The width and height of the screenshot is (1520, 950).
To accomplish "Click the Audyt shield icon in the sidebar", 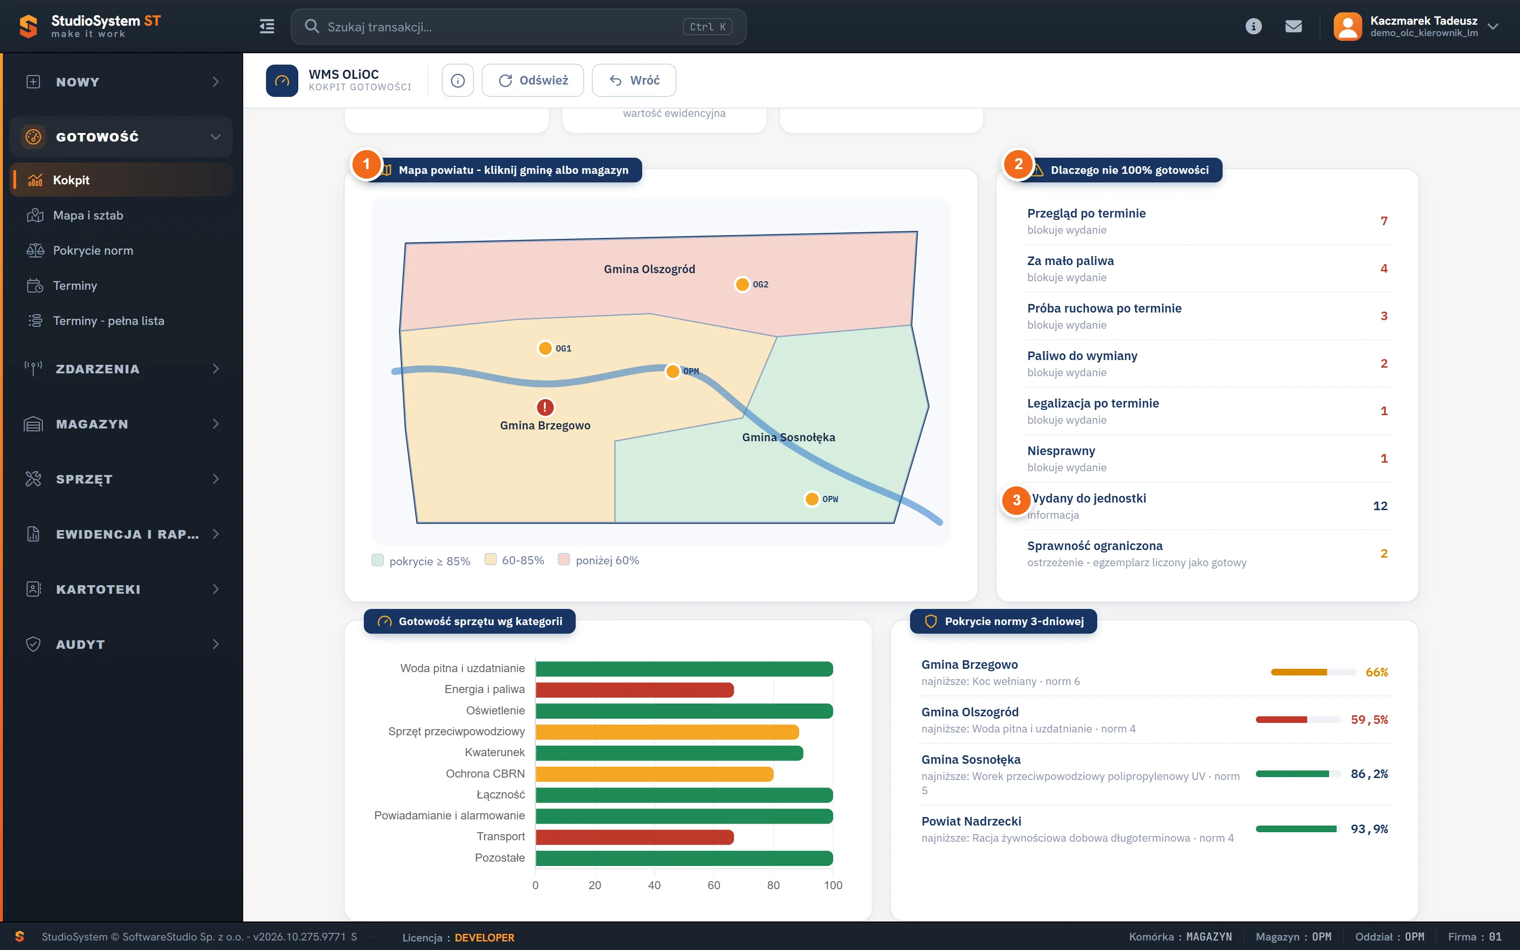I will click(x=33, y=644).
